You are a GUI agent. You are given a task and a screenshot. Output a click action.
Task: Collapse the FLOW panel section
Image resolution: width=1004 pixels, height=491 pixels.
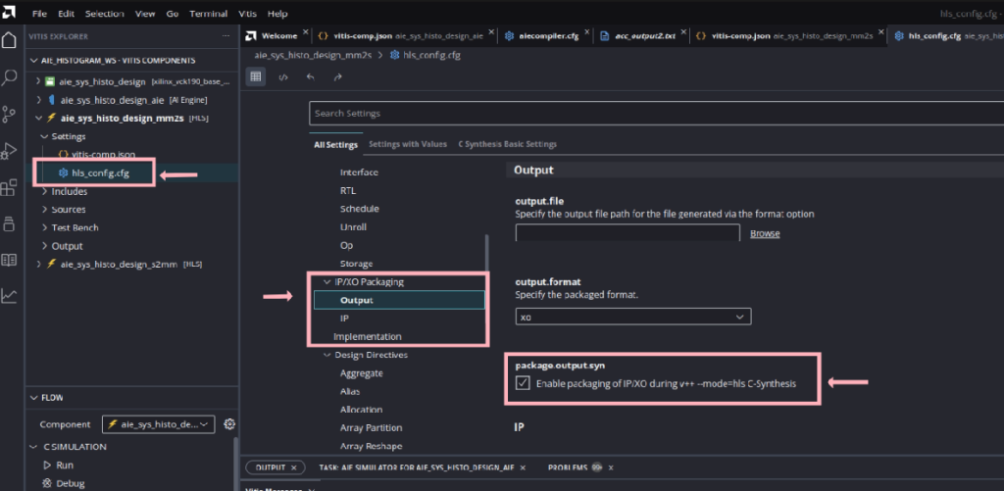click(34, 398)
